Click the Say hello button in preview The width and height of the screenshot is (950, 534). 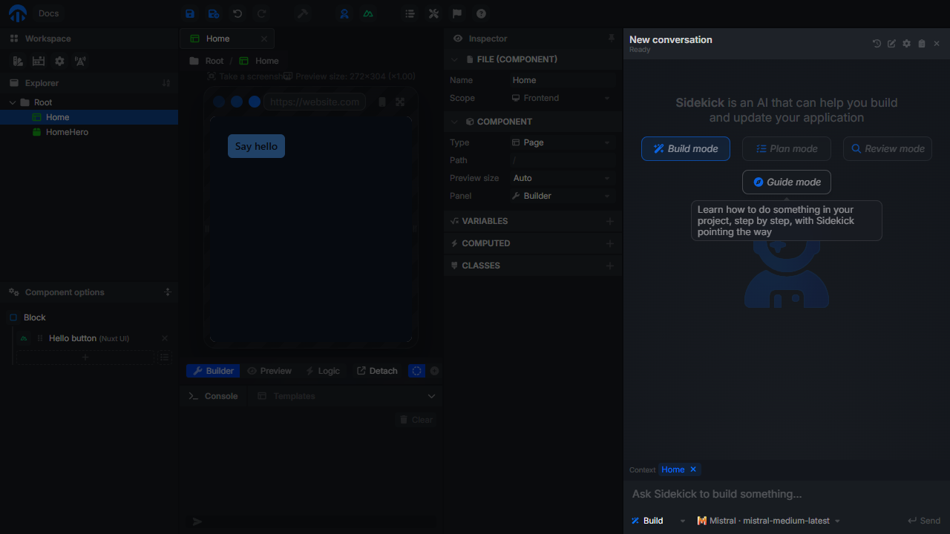[256, 146]
